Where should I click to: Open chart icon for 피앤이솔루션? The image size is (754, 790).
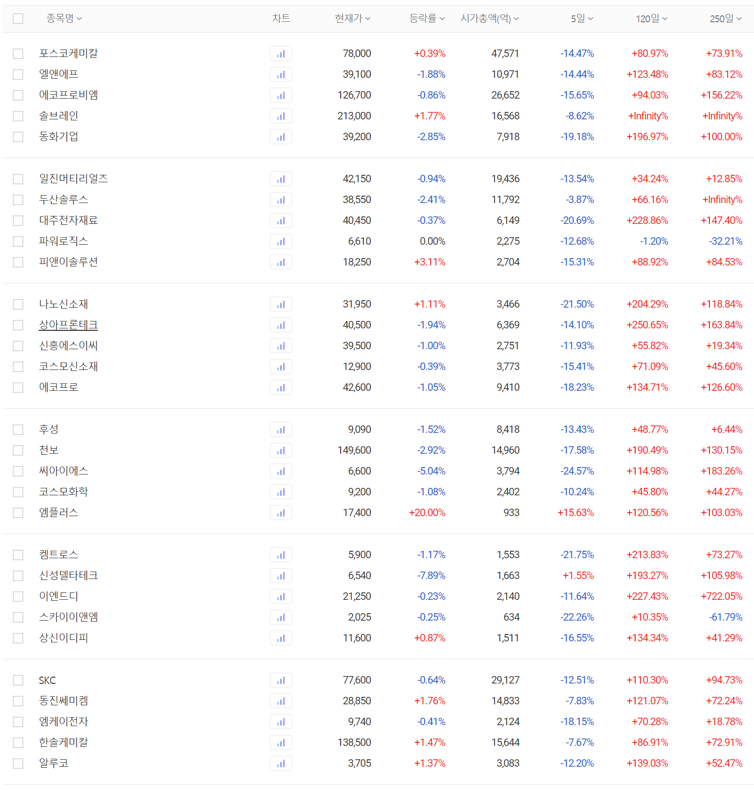(x=281, y=262)
